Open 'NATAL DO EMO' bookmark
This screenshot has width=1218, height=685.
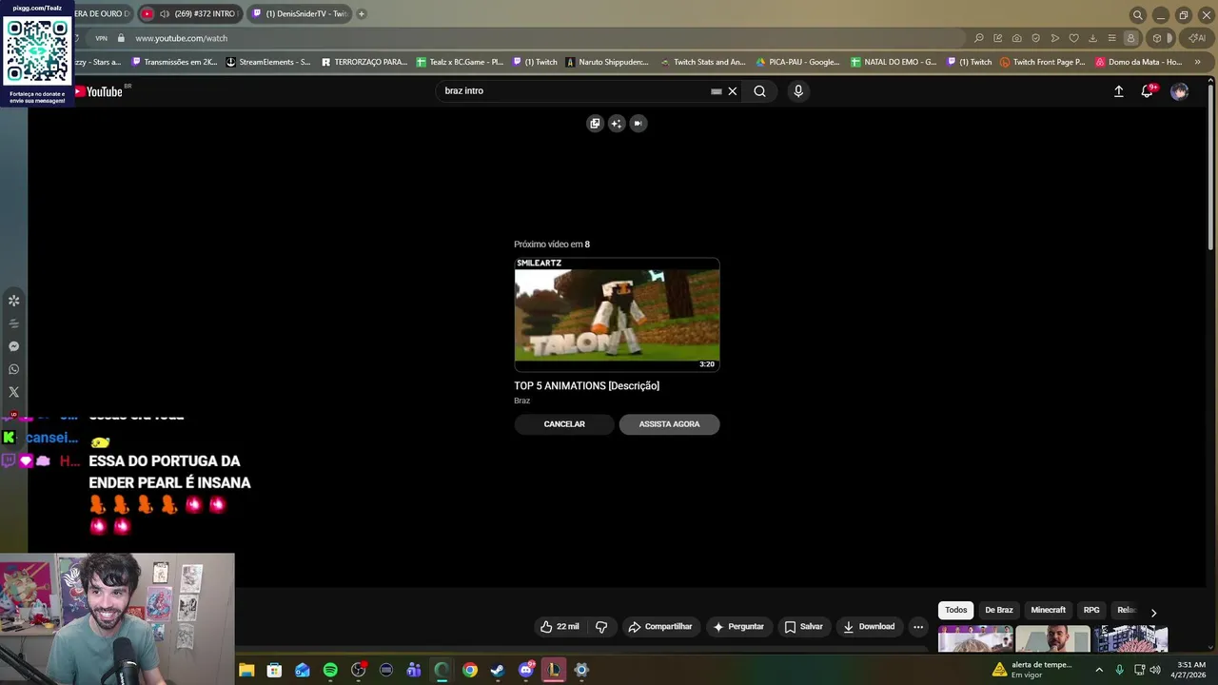coord(894,62)
